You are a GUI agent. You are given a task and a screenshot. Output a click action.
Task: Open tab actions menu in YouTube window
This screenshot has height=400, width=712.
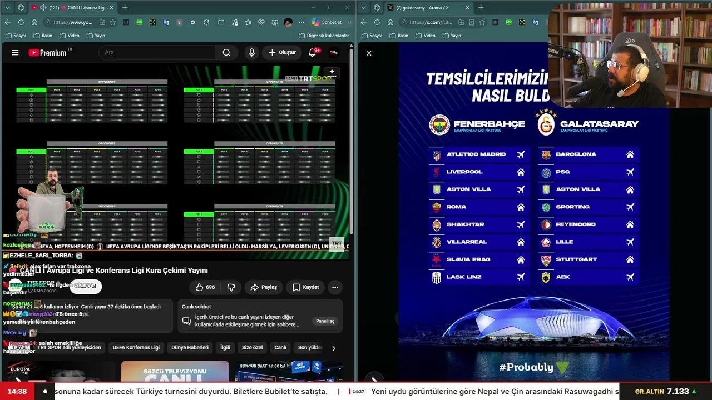pos(21,7)
